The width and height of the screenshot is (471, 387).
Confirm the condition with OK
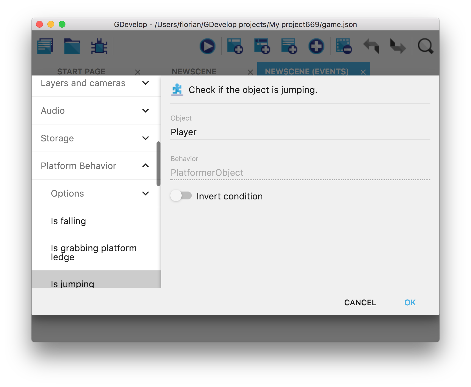410,303
